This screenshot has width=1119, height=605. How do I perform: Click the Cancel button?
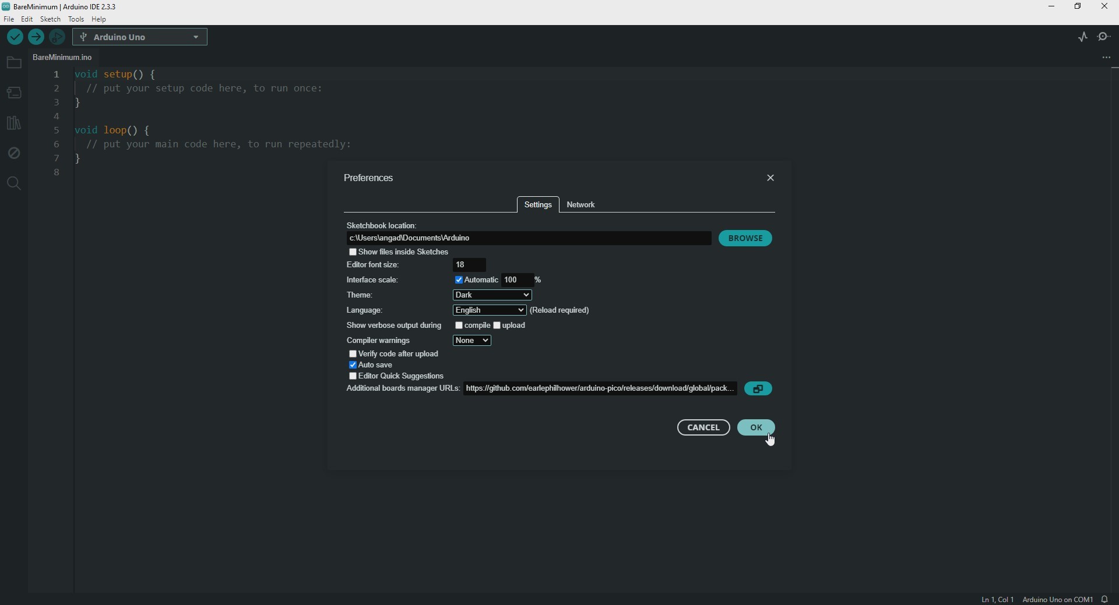[703, 428]
